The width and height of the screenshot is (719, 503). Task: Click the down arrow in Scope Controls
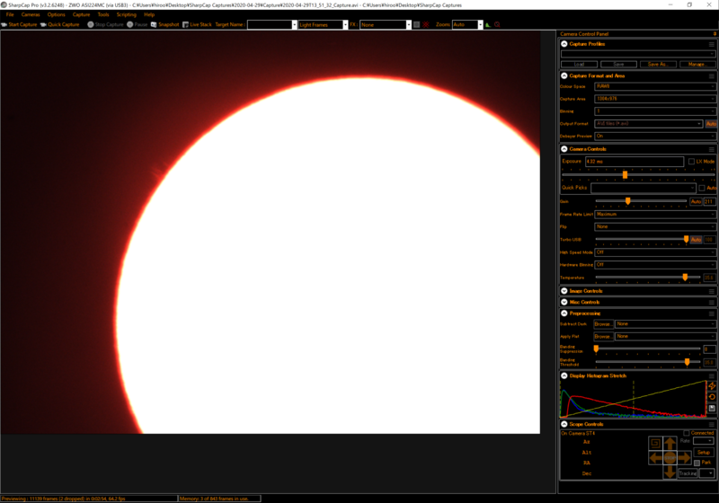pos(670,472)
